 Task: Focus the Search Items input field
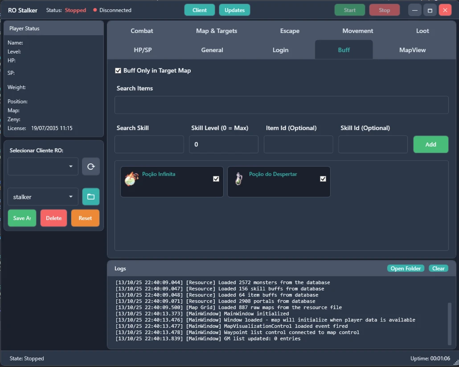coord(281,105)
